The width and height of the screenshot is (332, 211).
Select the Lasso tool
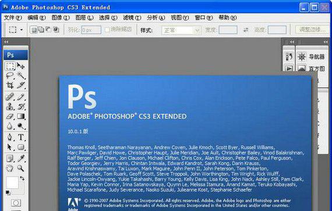(x=10, y=76)
